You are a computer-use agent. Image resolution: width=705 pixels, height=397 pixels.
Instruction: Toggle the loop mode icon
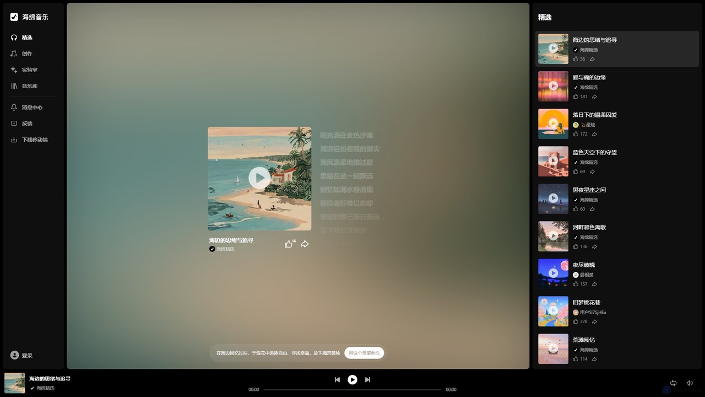click(x=673, y=383)
